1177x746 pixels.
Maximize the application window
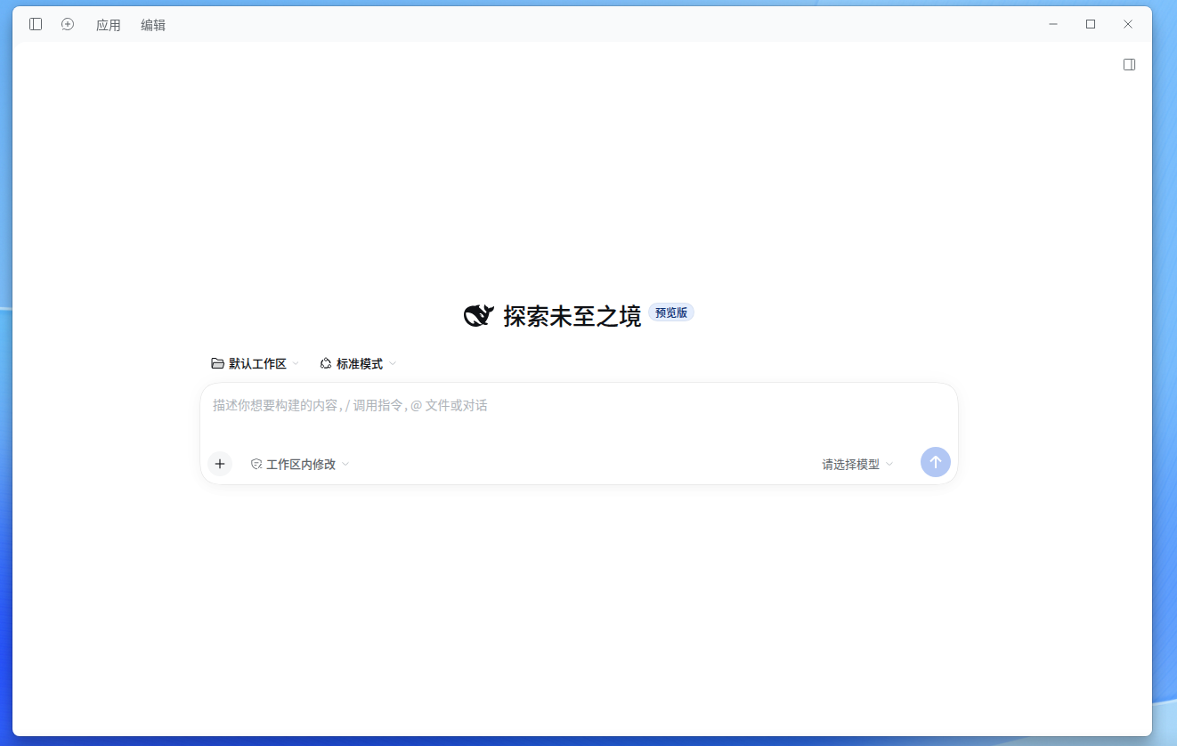(1091, 24)
